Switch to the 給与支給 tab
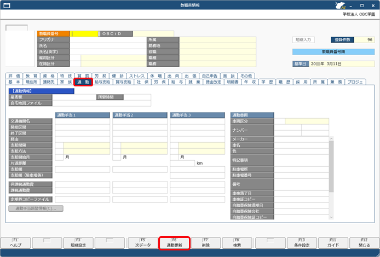The image size is (380, 257). (x=102, y=81)
